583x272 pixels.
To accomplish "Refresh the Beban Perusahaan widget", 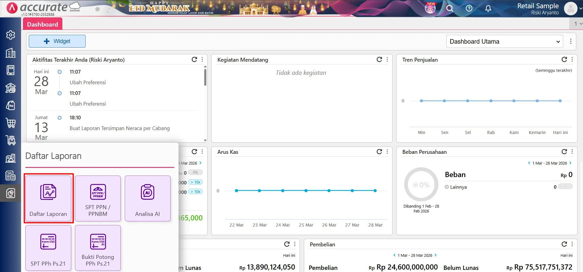I will pos(564,152).
